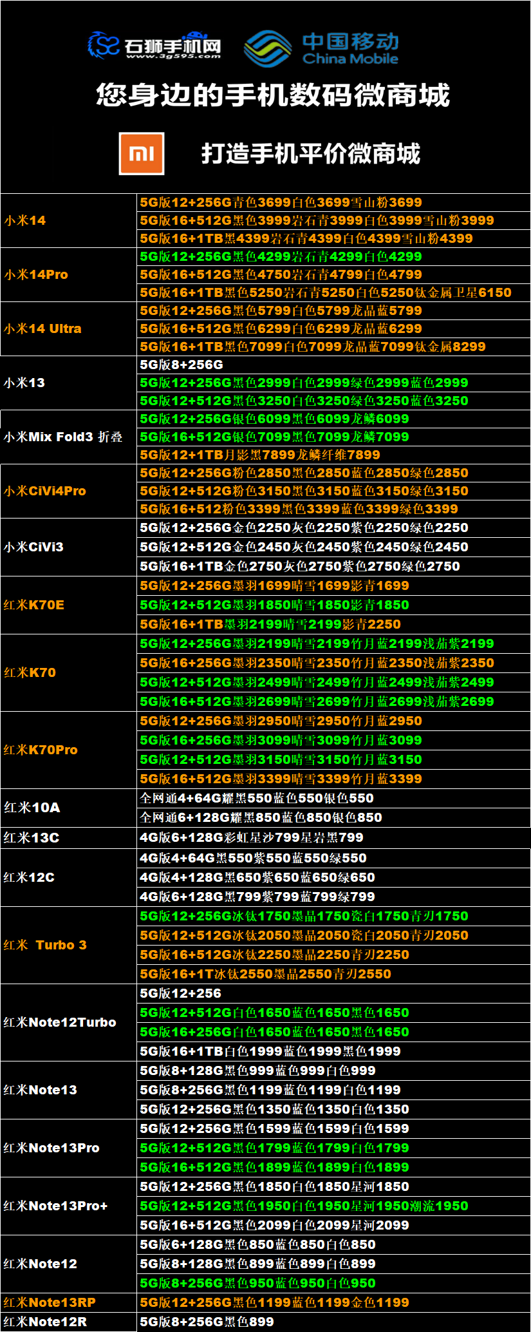Click the 5G版12+256G冰钛1750 row

pos(334,916)
